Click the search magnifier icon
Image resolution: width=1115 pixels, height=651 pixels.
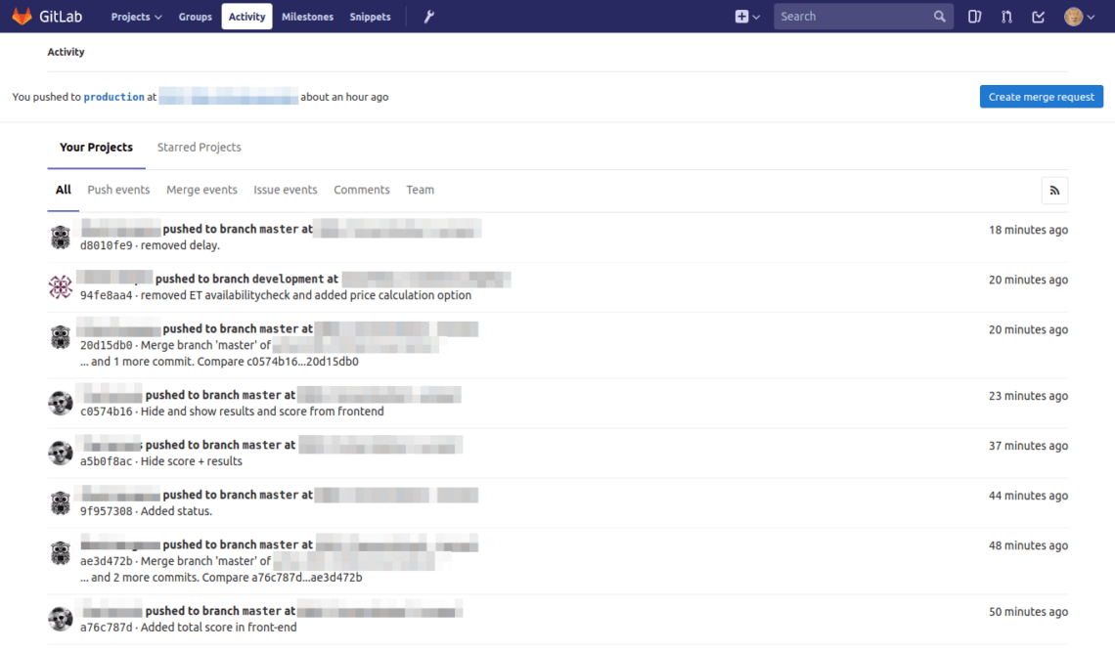point(938,17)
